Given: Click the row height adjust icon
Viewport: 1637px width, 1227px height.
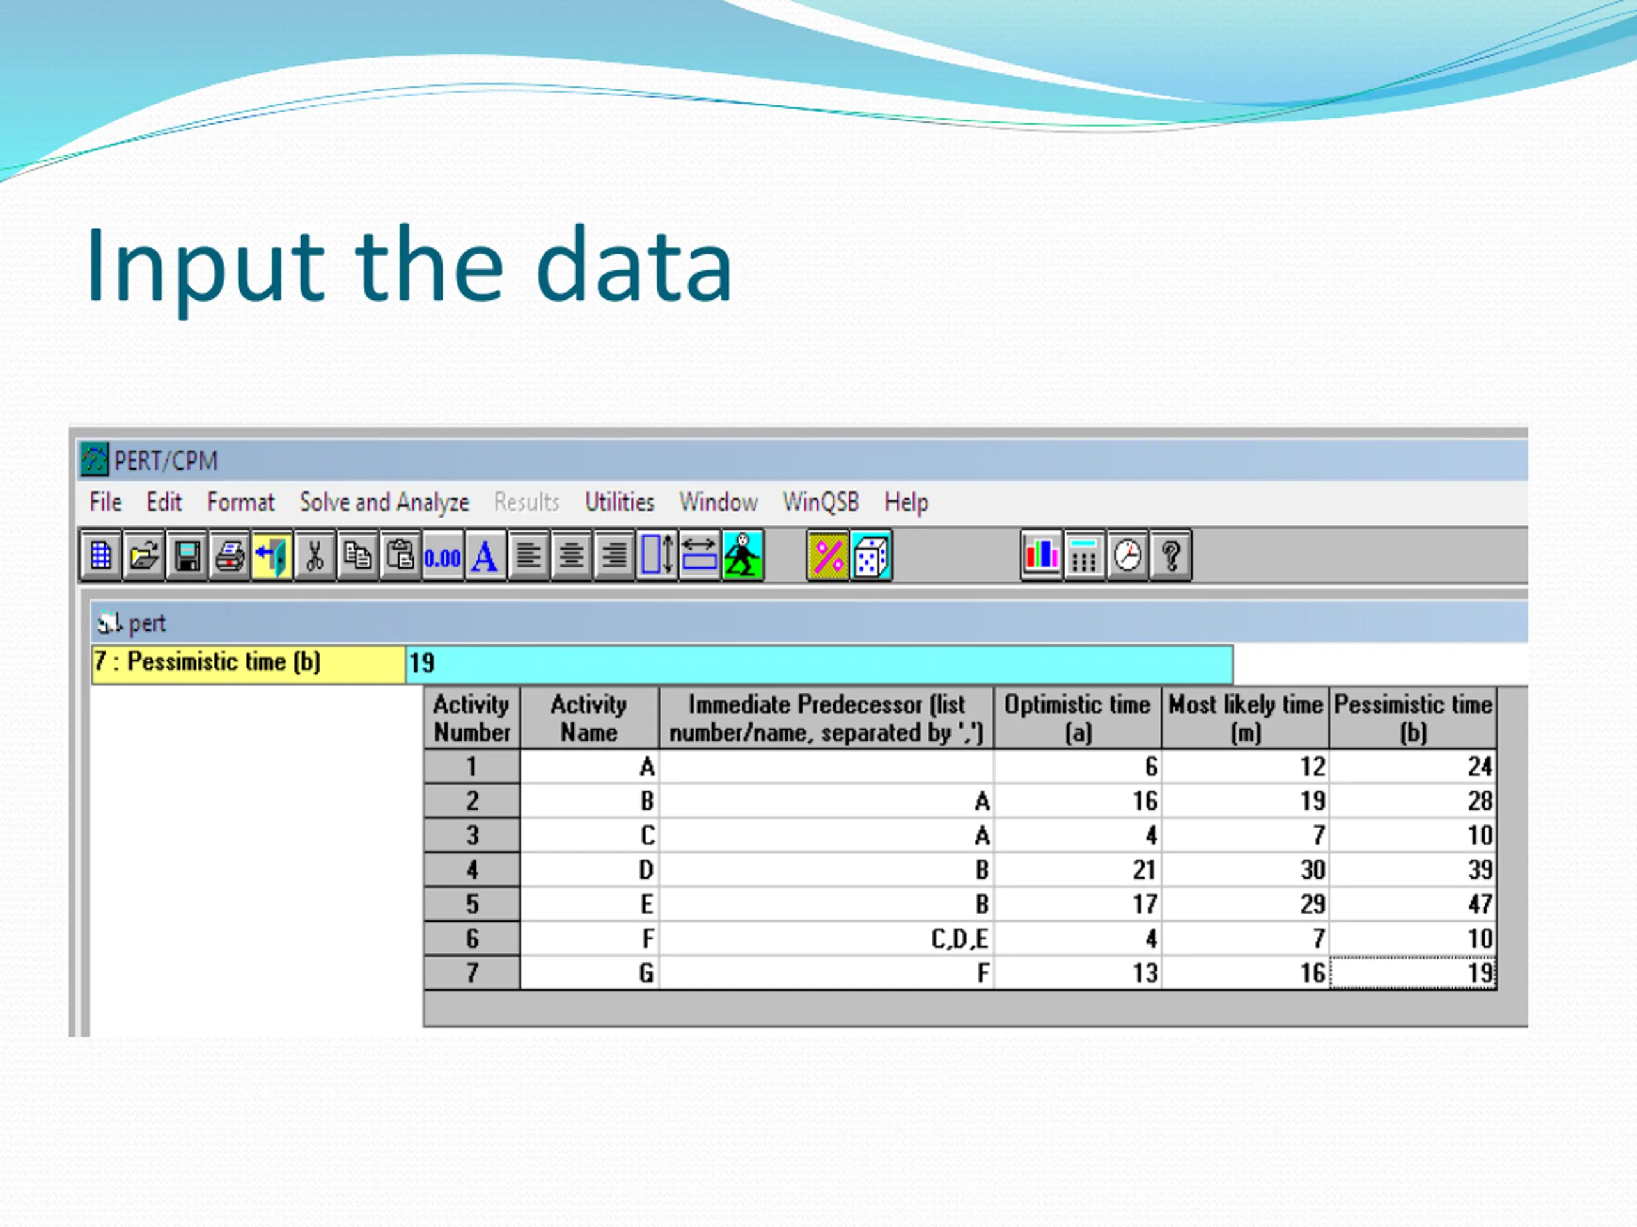Looking at the screenshot, I should click(657, 555).
